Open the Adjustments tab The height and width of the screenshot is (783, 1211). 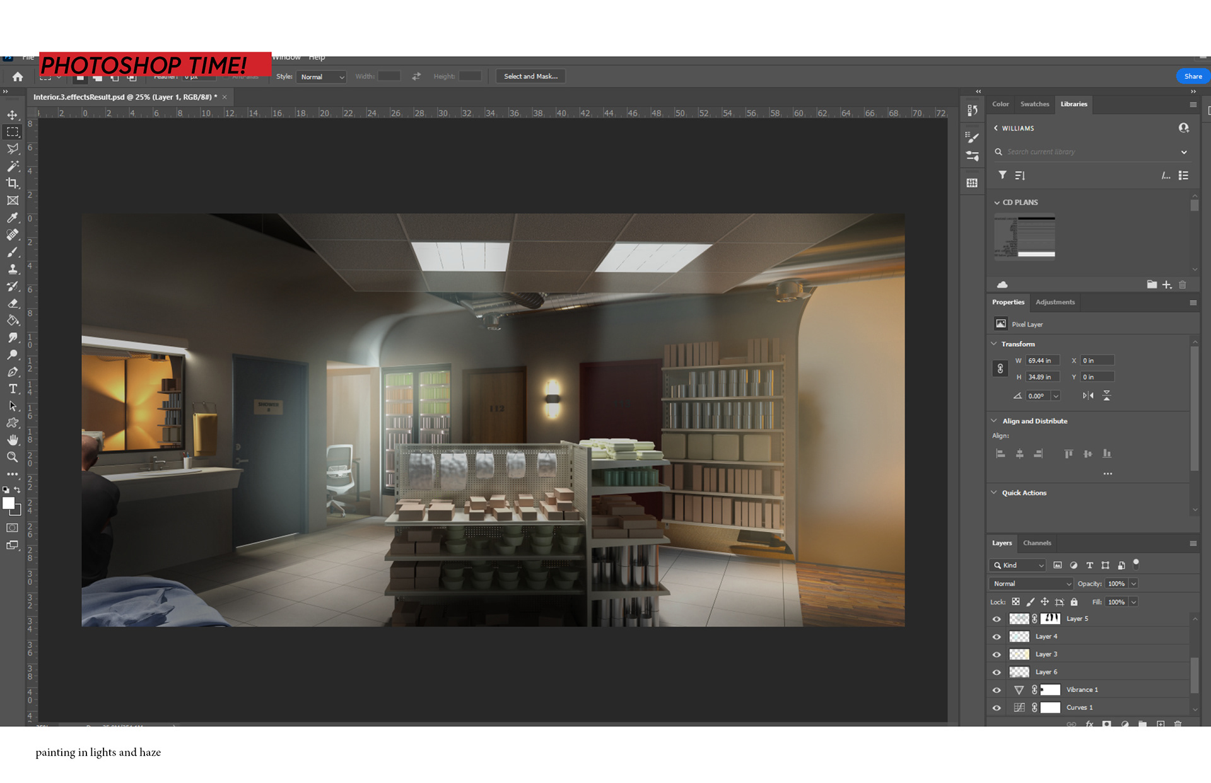[x=1055, y=302]
